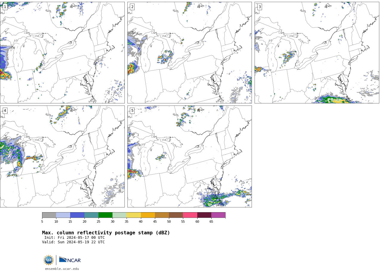The image size is (382, 272).
Task: Click the colorbar tick label 35
Action: [127, 221]
